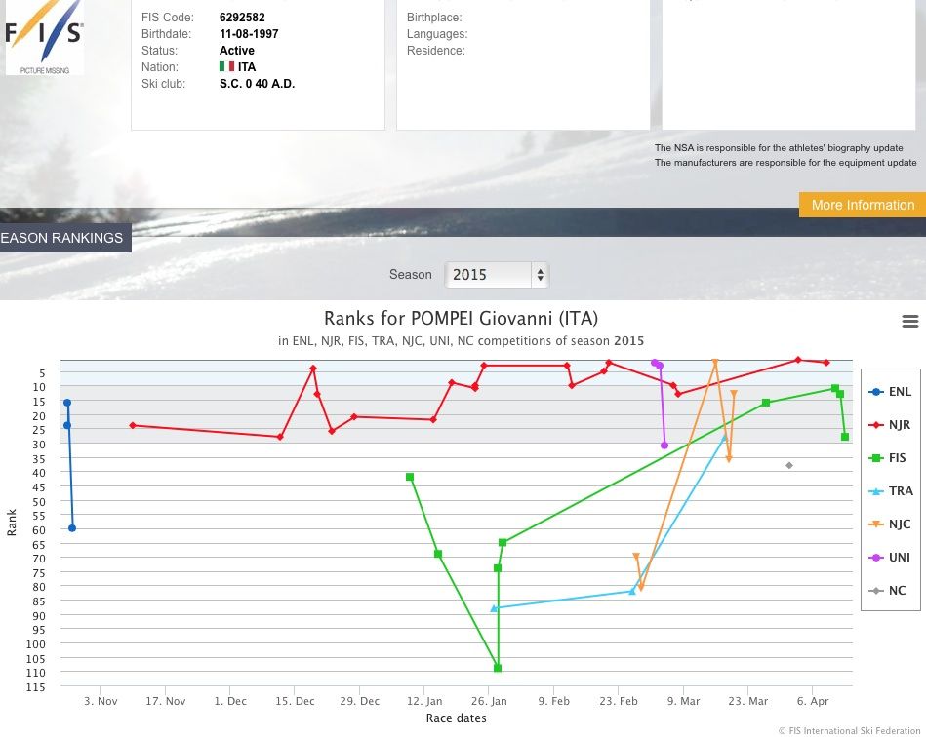Screen dimensions: 926x737
Task: Click the FIS logo image
Action: 44,37
